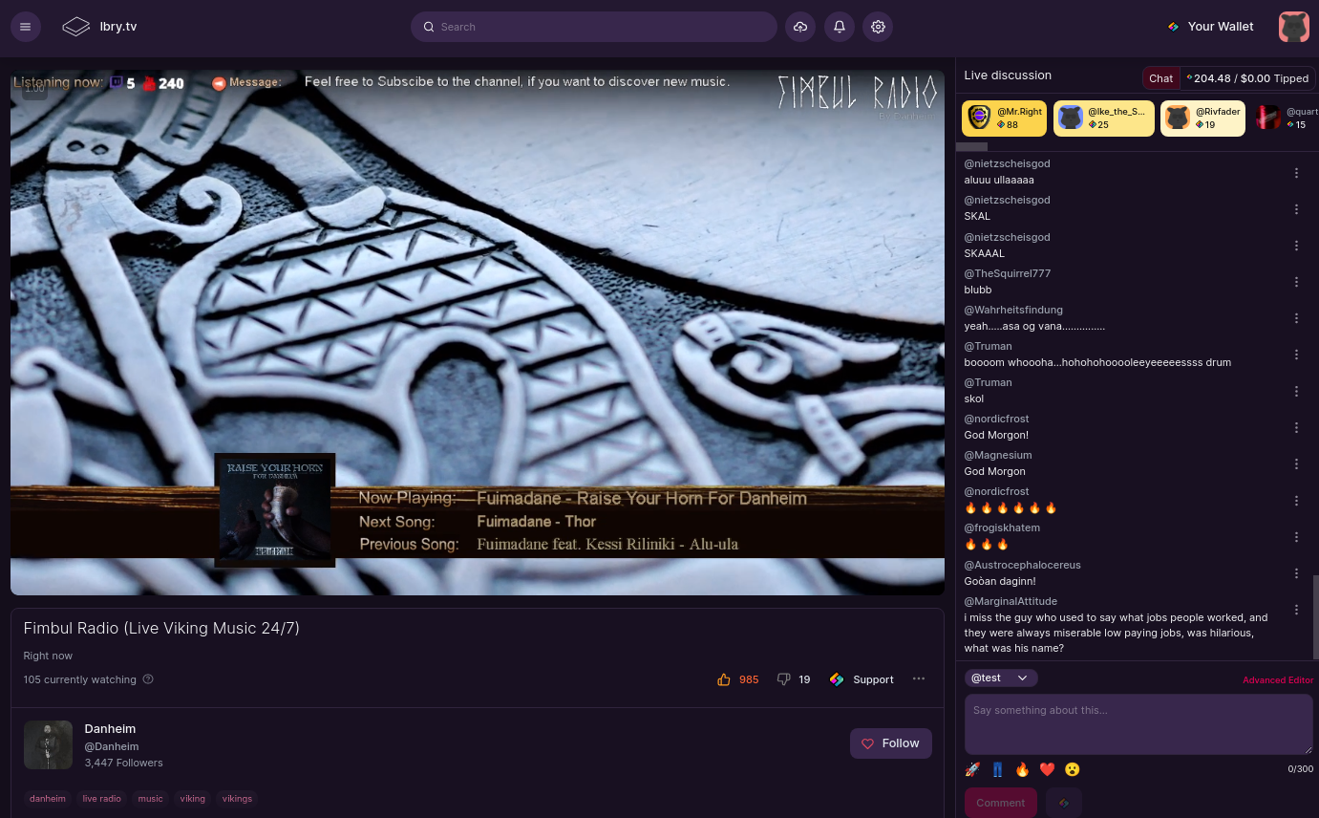Viewport: 1319px width, 818px height.
Task: Open user avatar menu in header
Action: point(1294,27)
